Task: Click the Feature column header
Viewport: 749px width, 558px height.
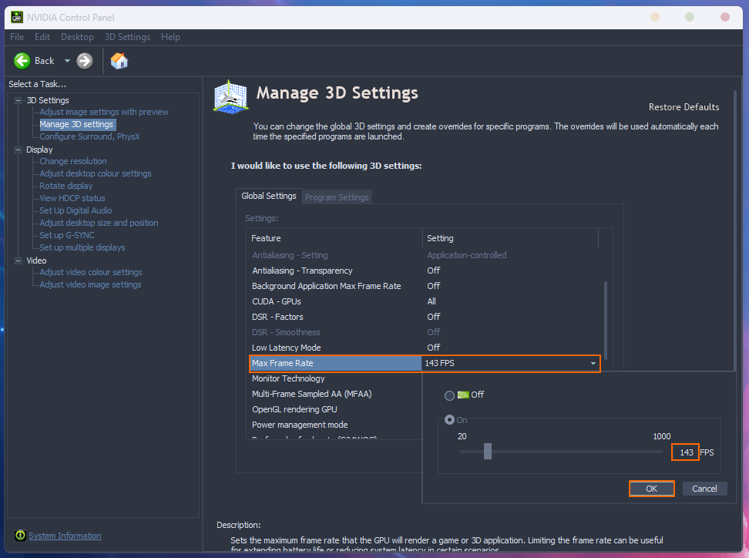Action: [334, 238]
